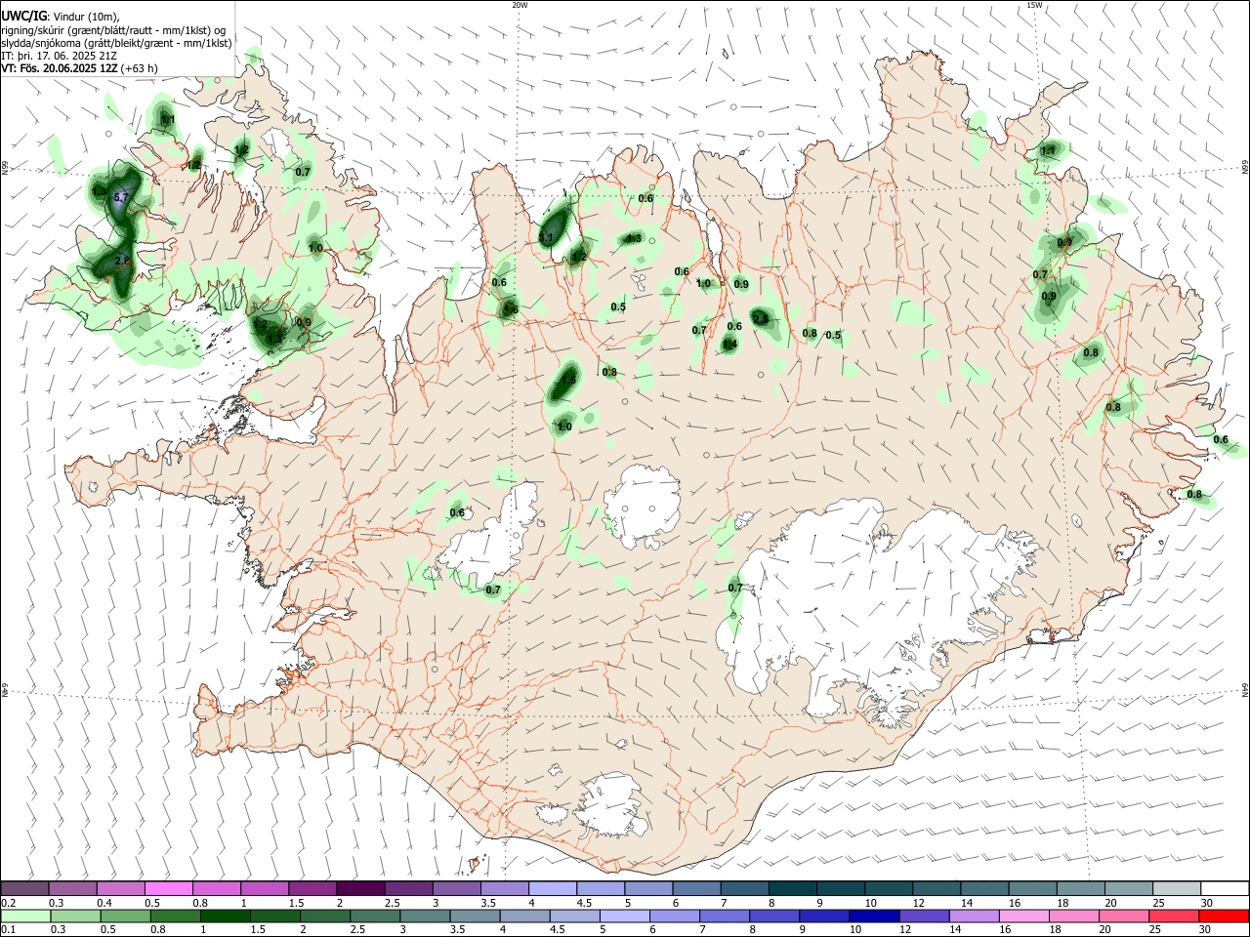
Task: Click lavender top swatch between 4 and 4.5
Action: pyautogui.click(x=552, y=888)
